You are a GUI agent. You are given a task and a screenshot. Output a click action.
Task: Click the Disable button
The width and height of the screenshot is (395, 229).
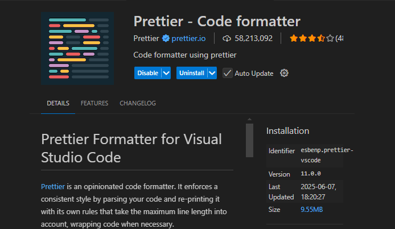(x=148, y=73)
